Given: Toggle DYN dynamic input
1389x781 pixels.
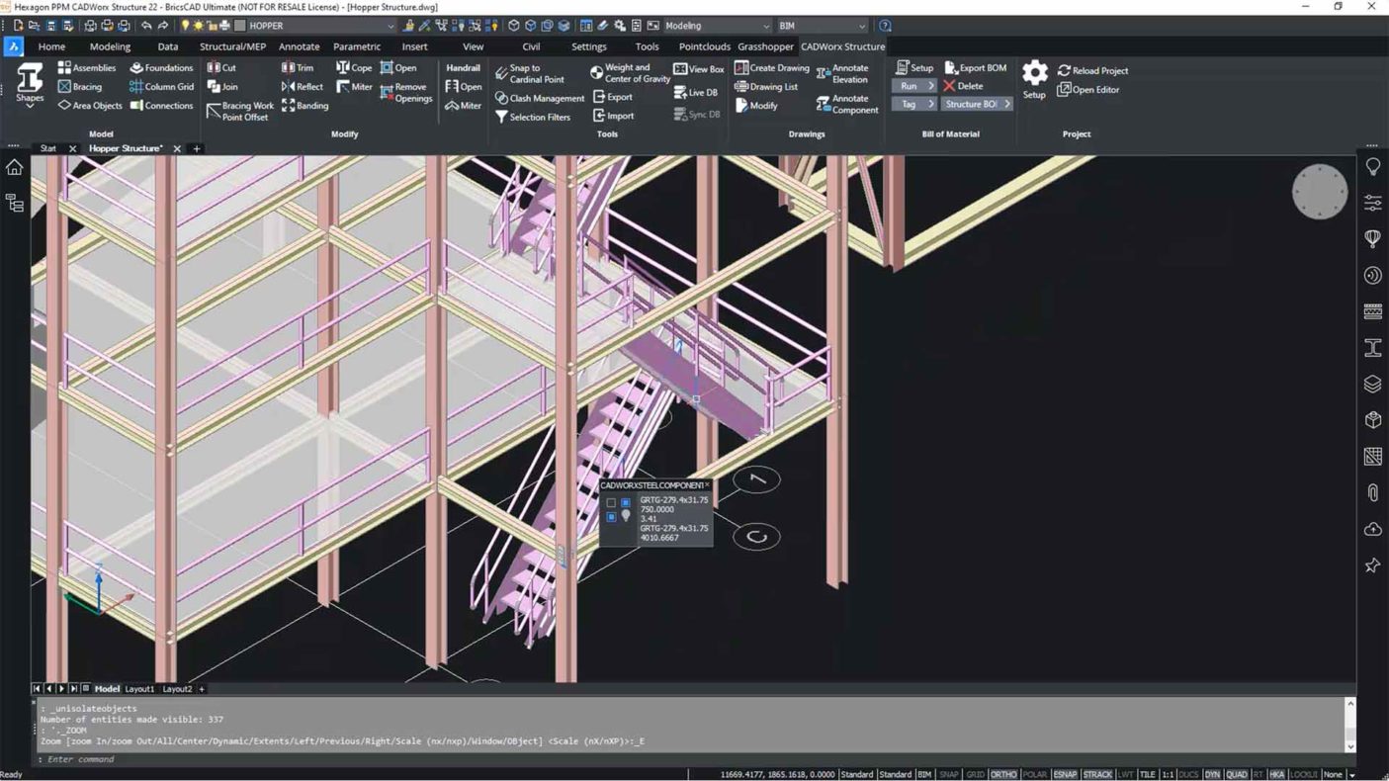Looking at the screenshot, I should [1213, 775].
